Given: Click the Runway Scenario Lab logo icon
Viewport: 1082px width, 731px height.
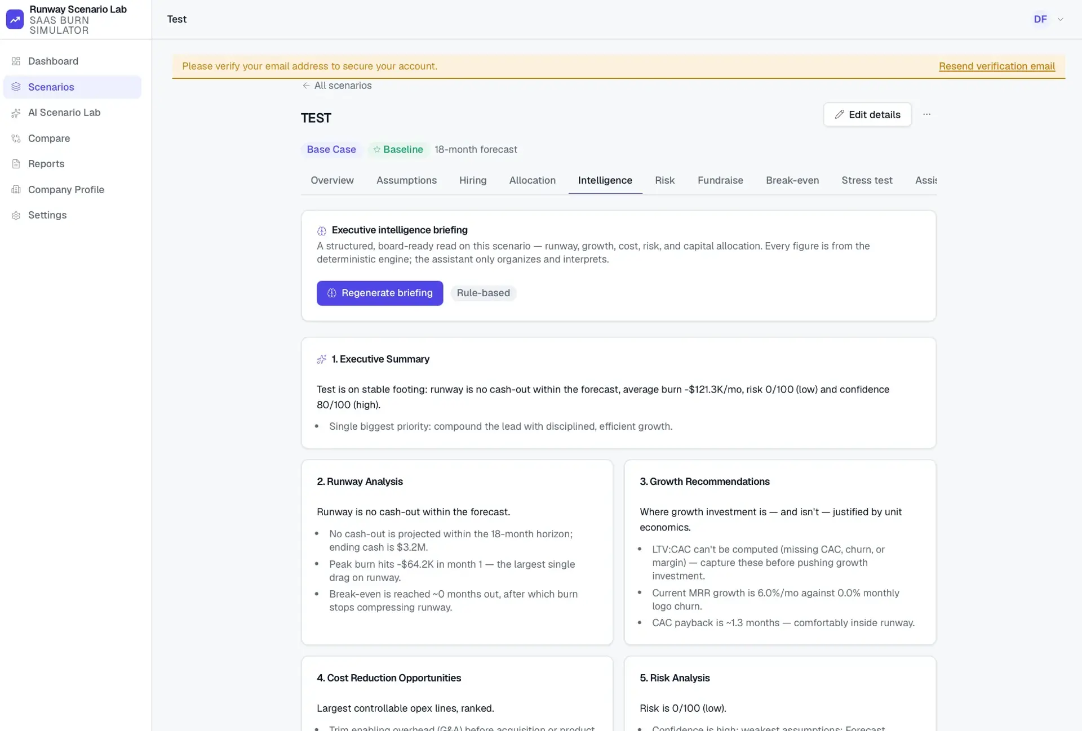Looking at the screenshot, I should [x=15, y=19].
